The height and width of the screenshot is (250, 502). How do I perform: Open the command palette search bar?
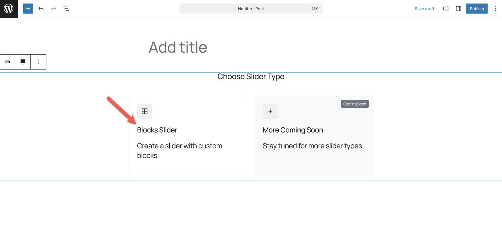point(251,8)
